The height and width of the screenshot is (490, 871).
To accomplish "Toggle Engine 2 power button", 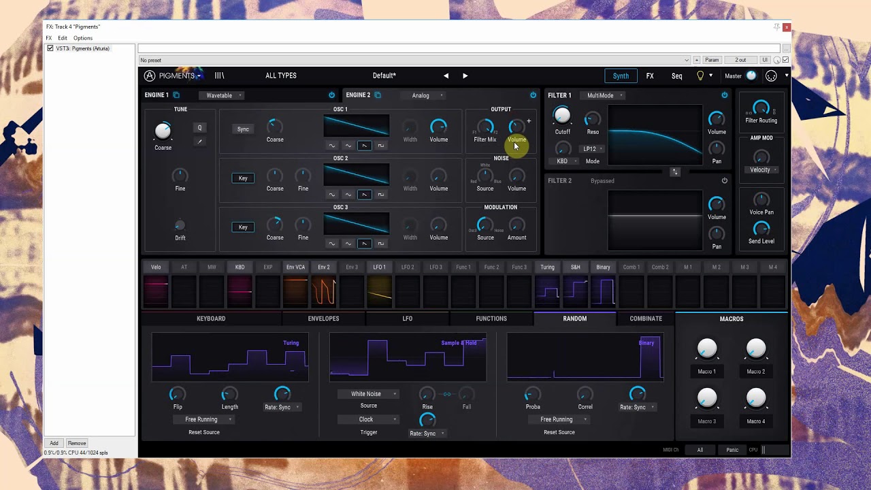I will point(533,95).
